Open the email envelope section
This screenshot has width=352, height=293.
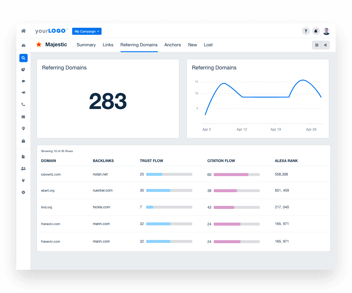click(23, 117)
